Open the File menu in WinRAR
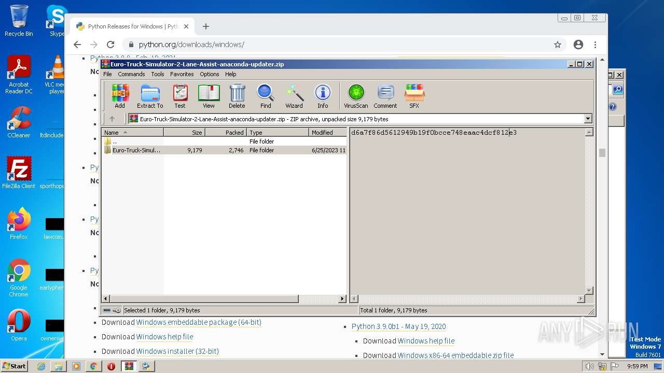This screenshot has width=664, height=373. pos(107,74)
